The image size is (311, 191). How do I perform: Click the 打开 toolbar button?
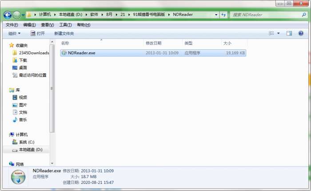coord(38,33)
